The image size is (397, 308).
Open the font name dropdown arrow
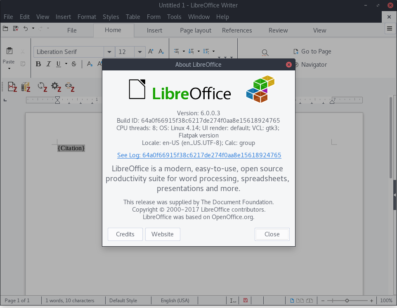click(109, 52)
